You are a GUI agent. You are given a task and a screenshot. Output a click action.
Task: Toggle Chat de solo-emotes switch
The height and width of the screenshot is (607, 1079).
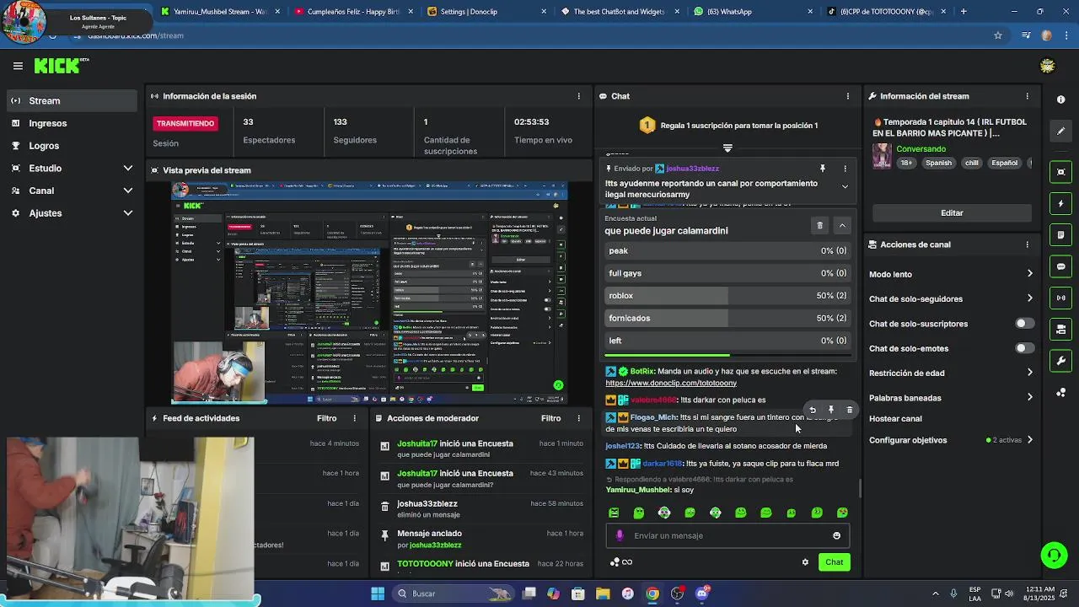pyautogui.click(x=1024, y=348)
